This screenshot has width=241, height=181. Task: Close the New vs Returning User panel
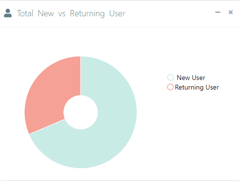pyautogui.click(x=230, y=12)
